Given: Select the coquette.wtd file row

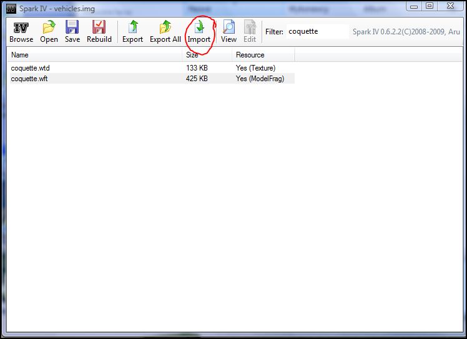Looking at the screenshot, I should coord(29,67).
